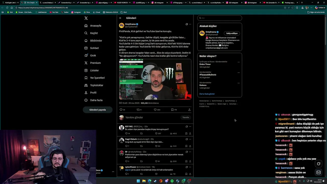The height and width of the screenshot is (184, 327).
Task: Open Premium in the sidebar
Action: click(92, 63)
